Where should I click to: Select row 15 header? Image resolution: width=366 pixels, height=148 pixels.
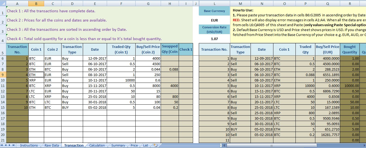(x=3, y=107)
